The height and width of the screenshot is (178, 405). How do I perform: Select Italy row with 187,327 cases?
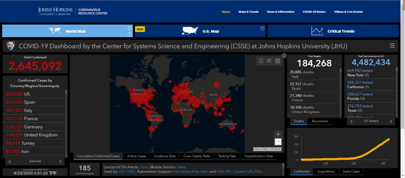click(x=34, y=110)
